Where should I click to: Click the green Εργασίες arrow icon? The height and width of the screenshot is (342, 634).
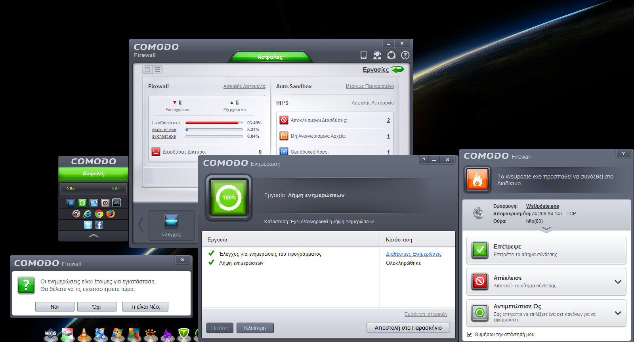[x=397, y=69]
